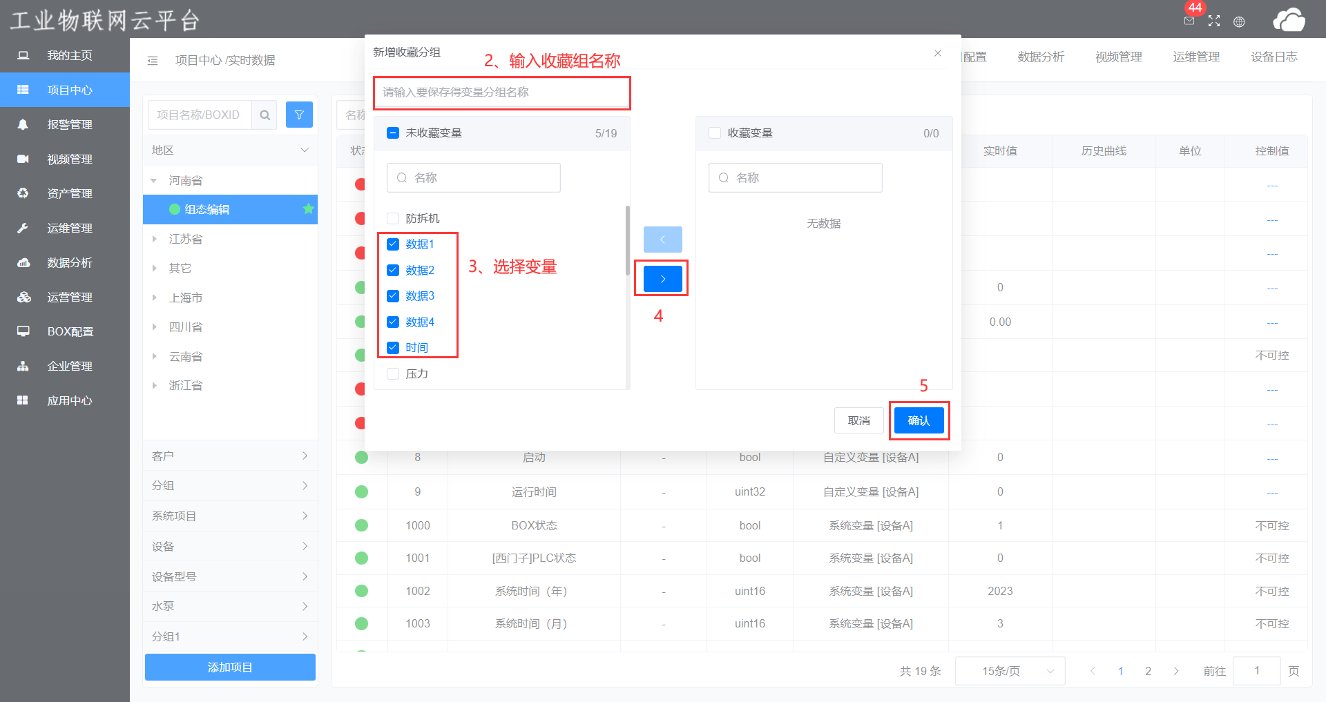Open 报警管理 in the sidebar
Image resolution: width=1326 pixels, height=702 pixels.
69,125
